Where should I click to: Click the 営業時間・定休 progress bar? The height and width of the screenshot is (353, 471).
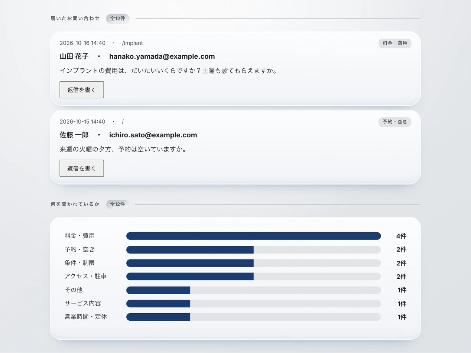(254, 317)
